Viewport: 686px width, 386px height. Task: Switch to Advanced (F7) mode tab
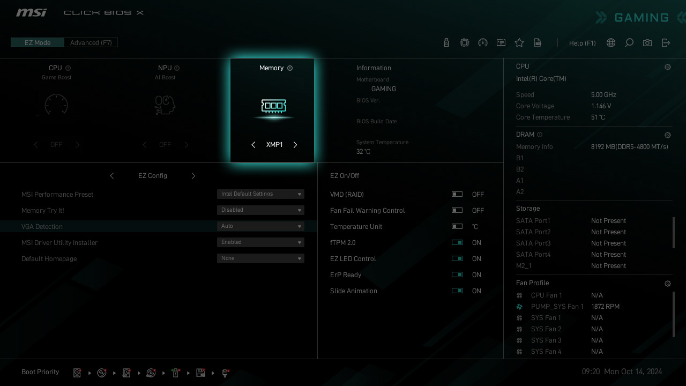[91, 43]
